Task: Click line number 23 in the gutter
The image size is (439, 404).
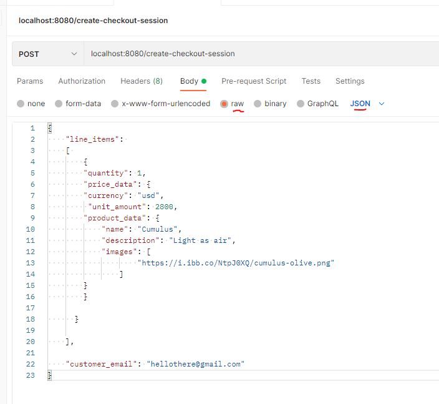Action: point(30,375)
